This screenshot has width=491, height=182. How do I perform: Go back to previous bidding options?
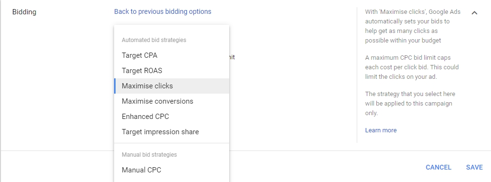(163, 11)
